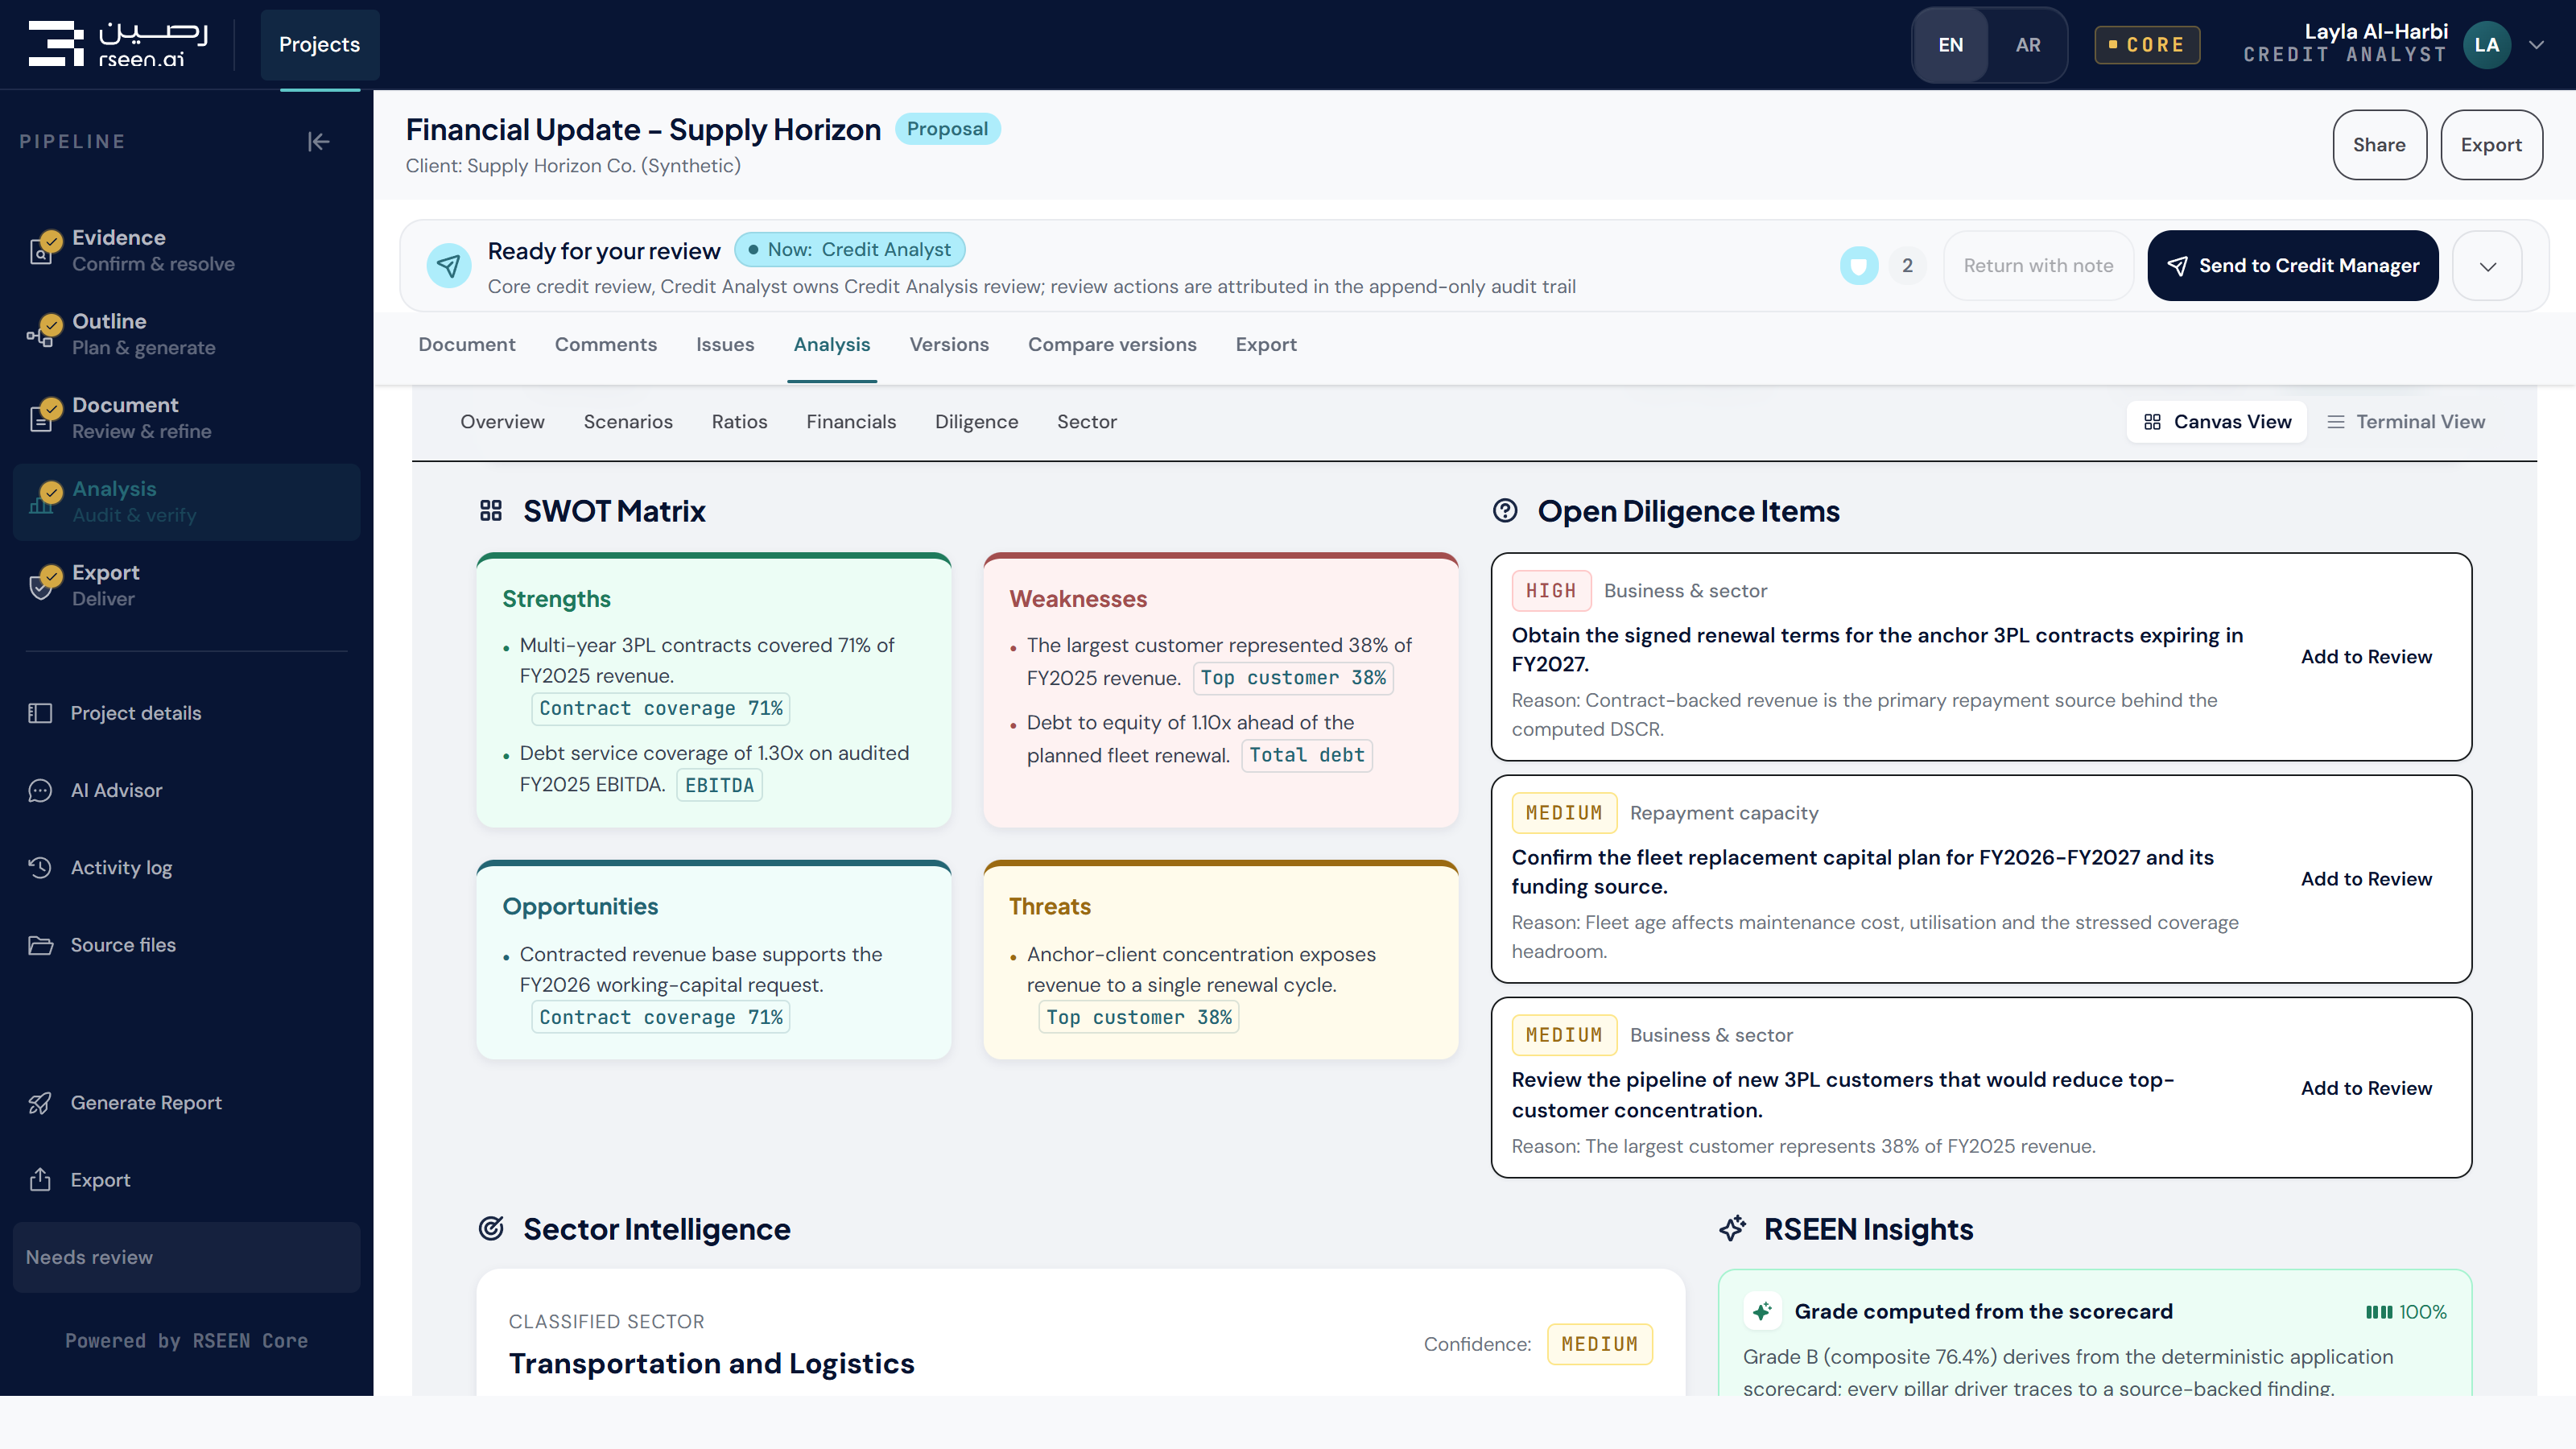Click the sidebar Export share icon
The image size is (2576, 1449).
[40, 1180]
